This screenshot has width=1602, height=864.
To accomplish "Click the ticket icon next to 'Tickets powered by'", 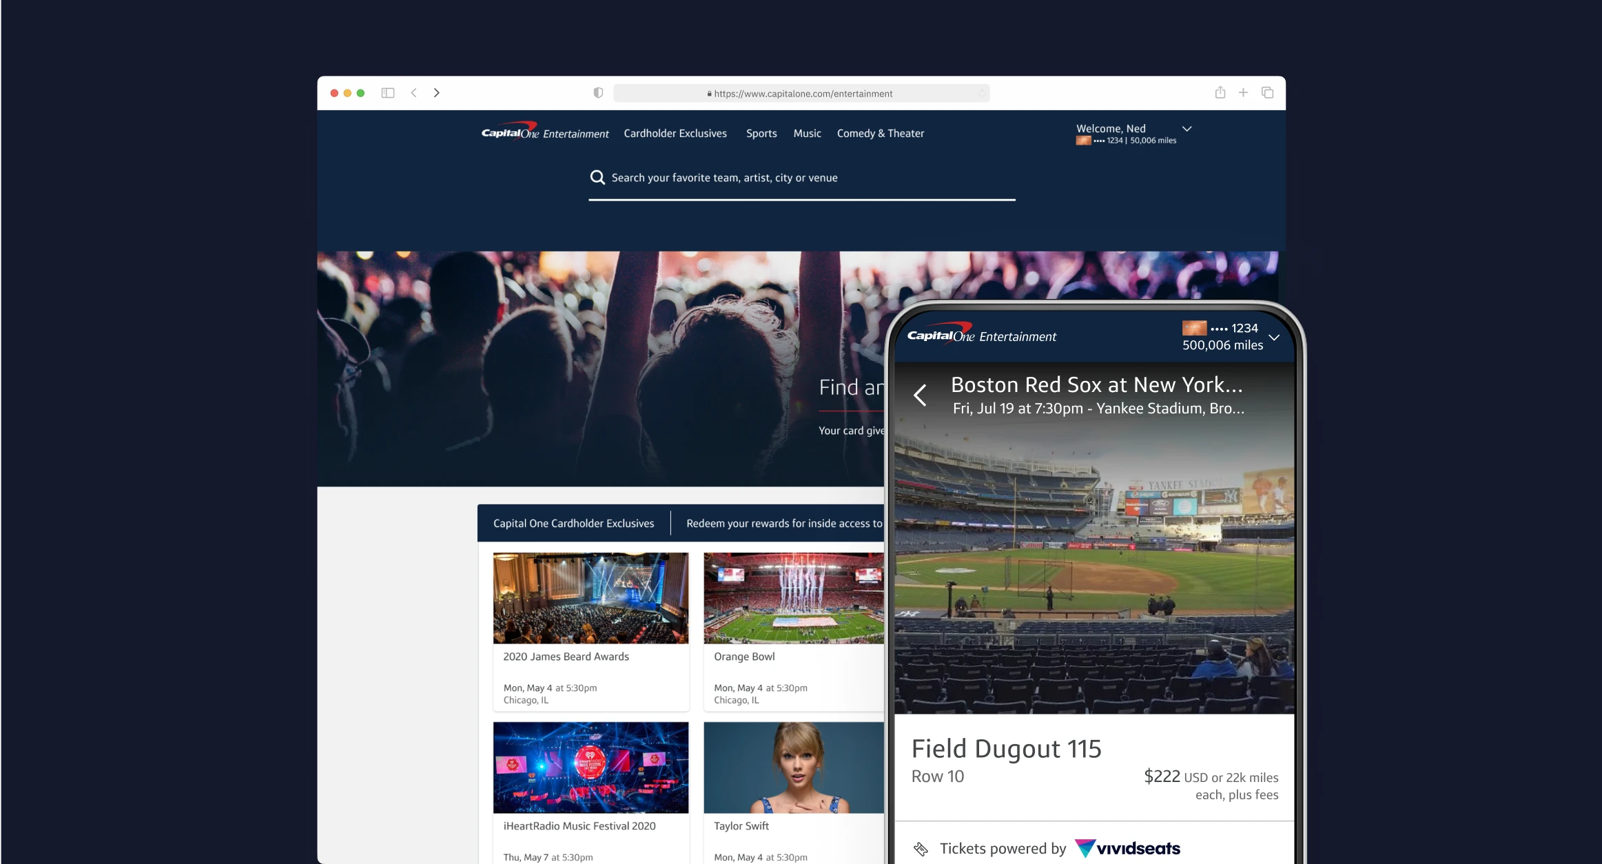I will click(921, 848).
